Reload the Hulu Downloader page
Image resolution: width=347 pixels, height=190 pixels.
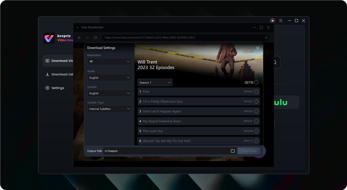[95, 38]
